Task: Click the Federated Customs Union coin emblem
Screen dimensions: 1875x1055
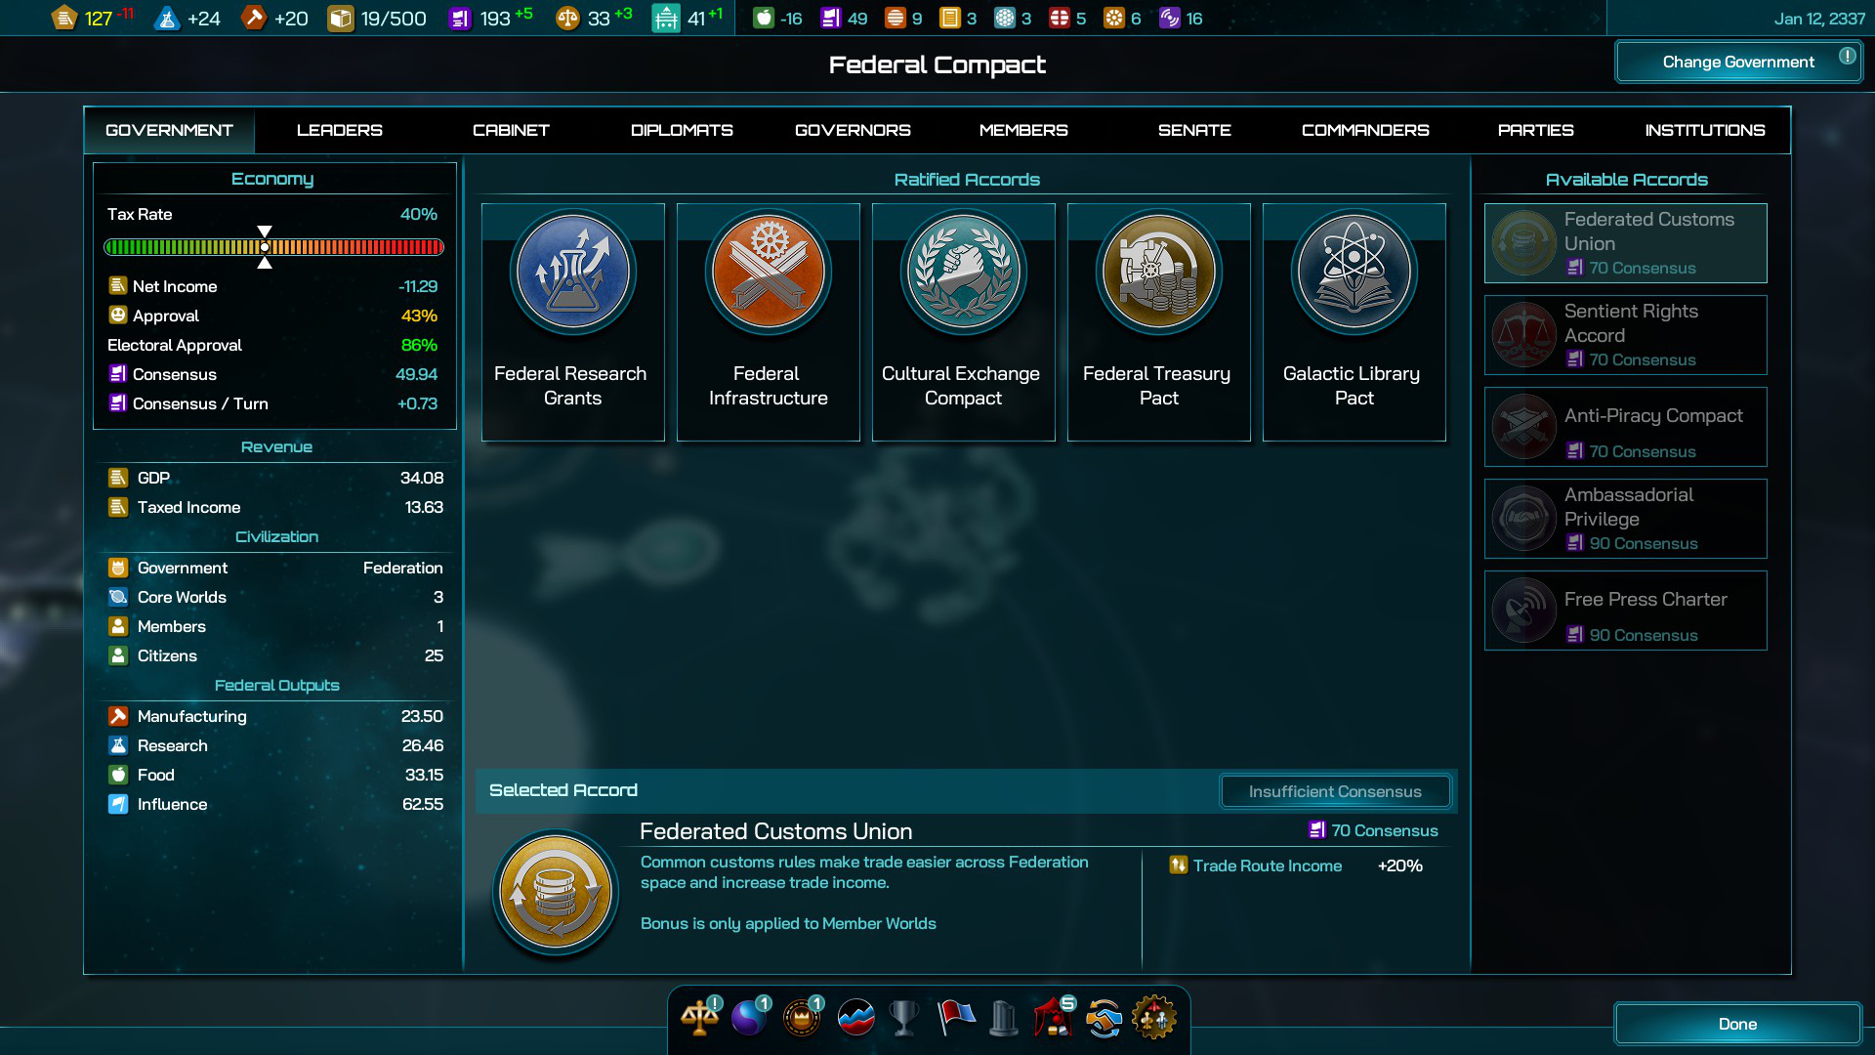Action: click(556, 892)
